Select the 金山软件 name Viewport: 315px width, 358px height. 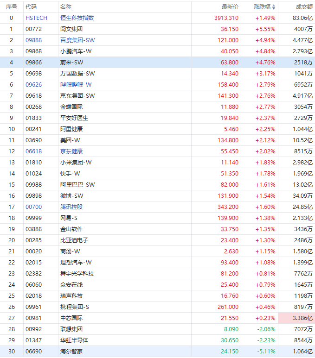(71, 229)
